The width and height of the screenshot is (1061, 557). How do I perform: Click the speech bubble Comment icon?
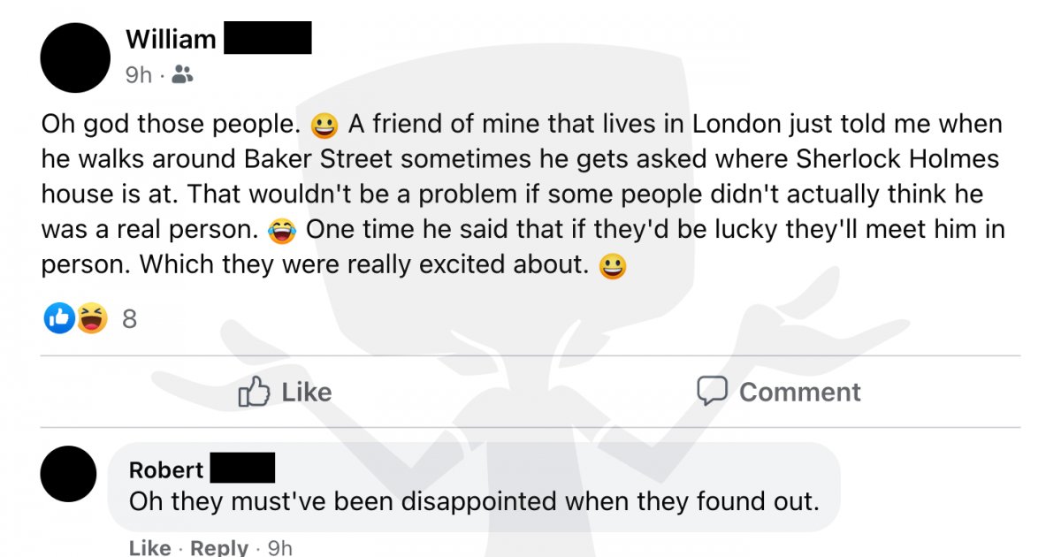(712, 392)
